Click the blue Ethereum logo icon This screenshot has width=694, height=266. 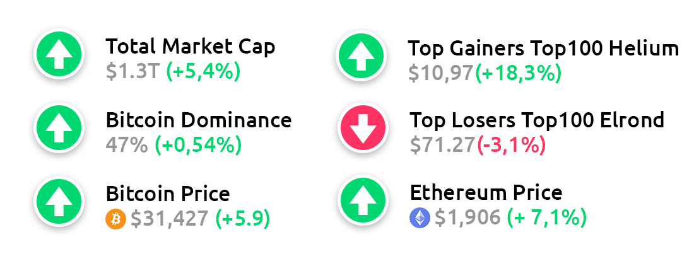(420, 218)
